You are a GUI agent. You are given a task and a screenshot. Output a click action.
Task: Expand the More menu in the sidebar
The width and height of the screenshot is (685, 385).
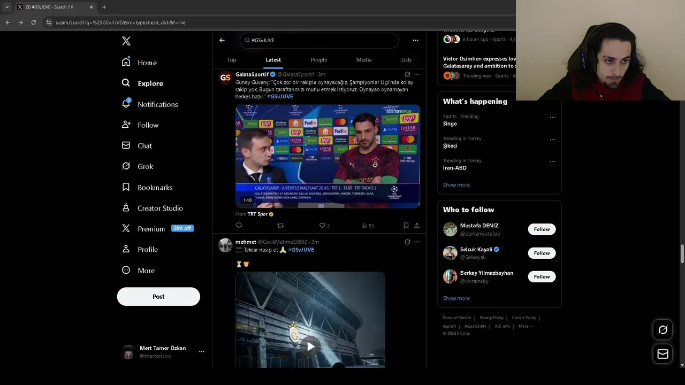pyautogui.click(x=138, y=271)
